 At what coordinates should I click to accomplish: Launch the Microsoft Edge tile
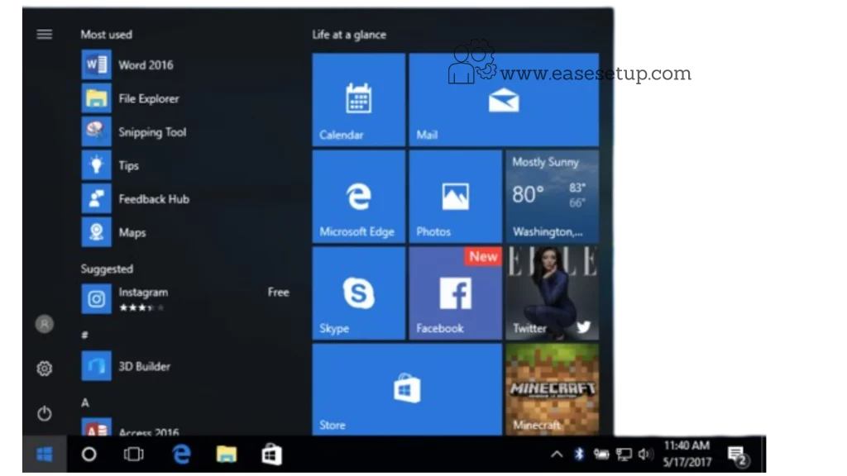coord(359,197)
